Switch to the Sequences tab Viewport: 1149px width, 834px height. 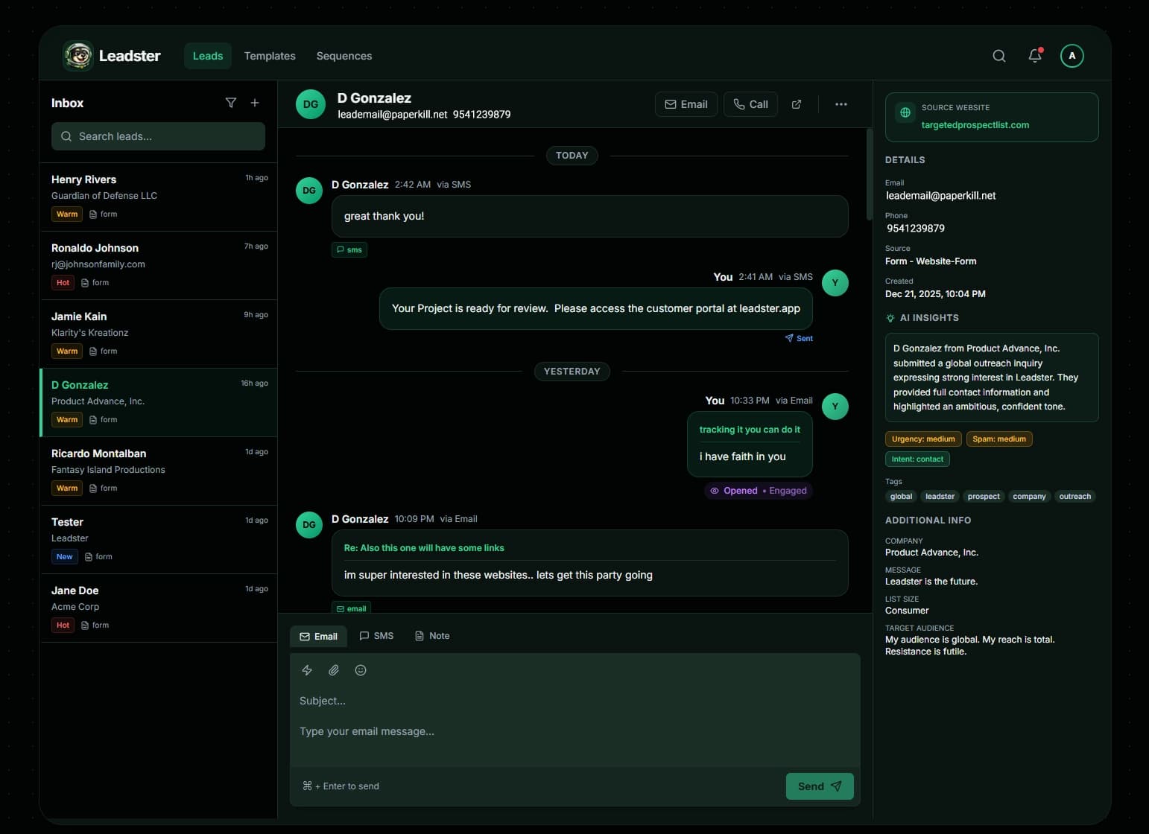pos(344,56)
